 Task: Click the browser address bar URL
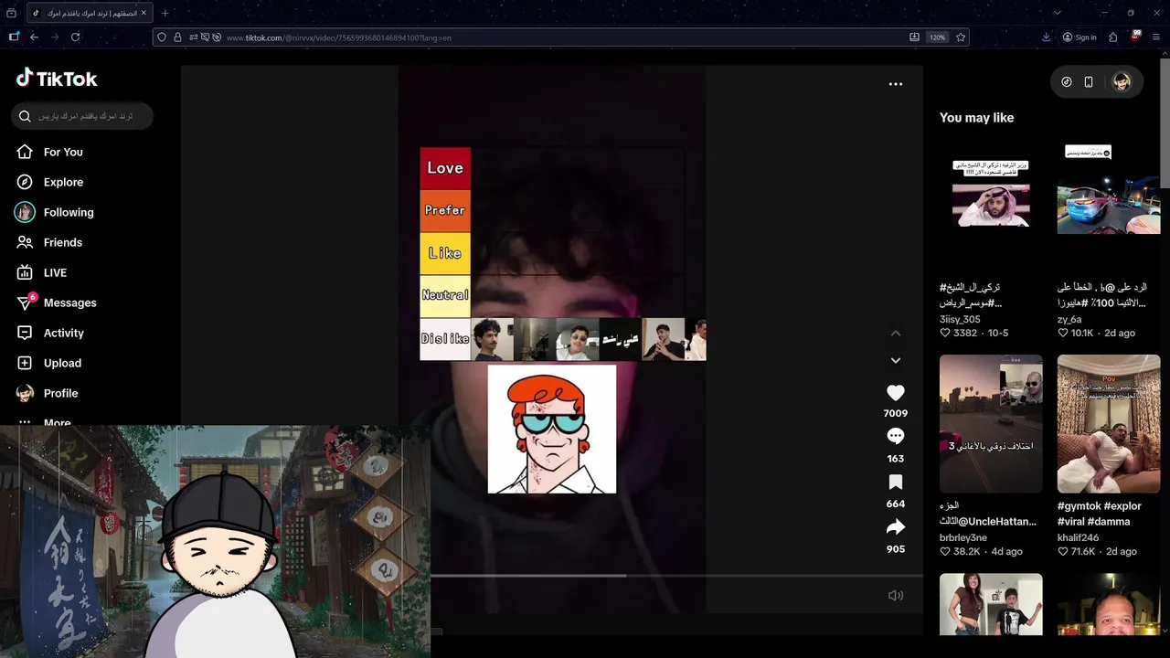tap(339, 37)
